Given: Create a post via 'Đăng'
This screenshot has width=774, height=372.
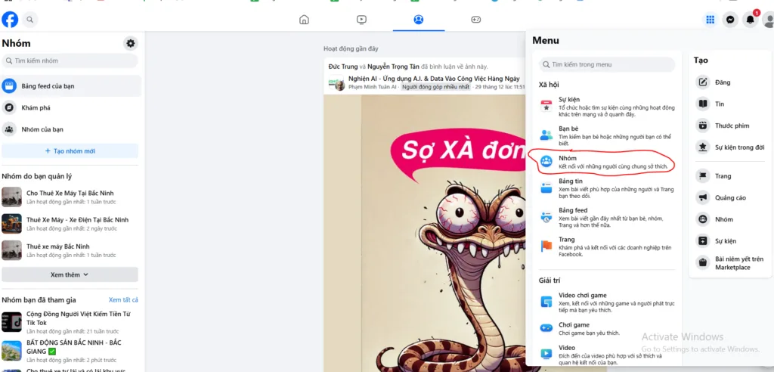Looking at the screenshot, I should tap(730, 82).
